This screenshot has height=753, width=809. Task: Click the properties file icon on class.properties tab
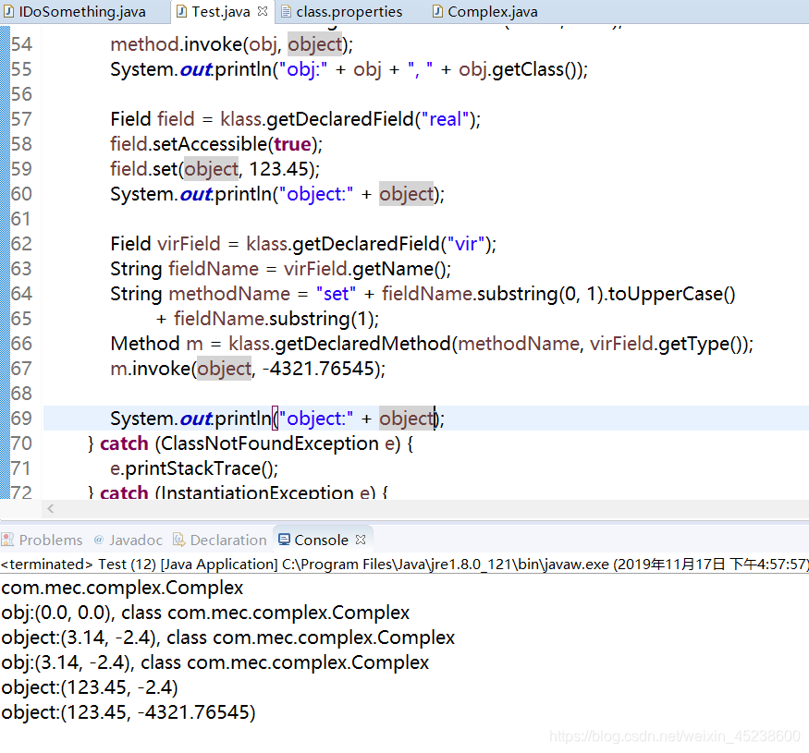pyautogui.click(x=286, y=11)
